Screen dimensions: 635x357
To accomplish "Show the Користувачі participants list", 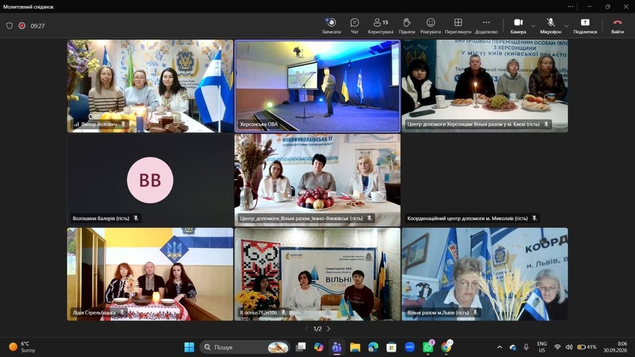I will [x=381, y=26].
